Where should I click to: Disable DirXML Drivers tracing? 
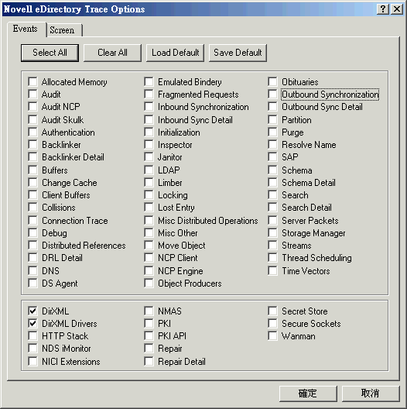coord(32,324)
